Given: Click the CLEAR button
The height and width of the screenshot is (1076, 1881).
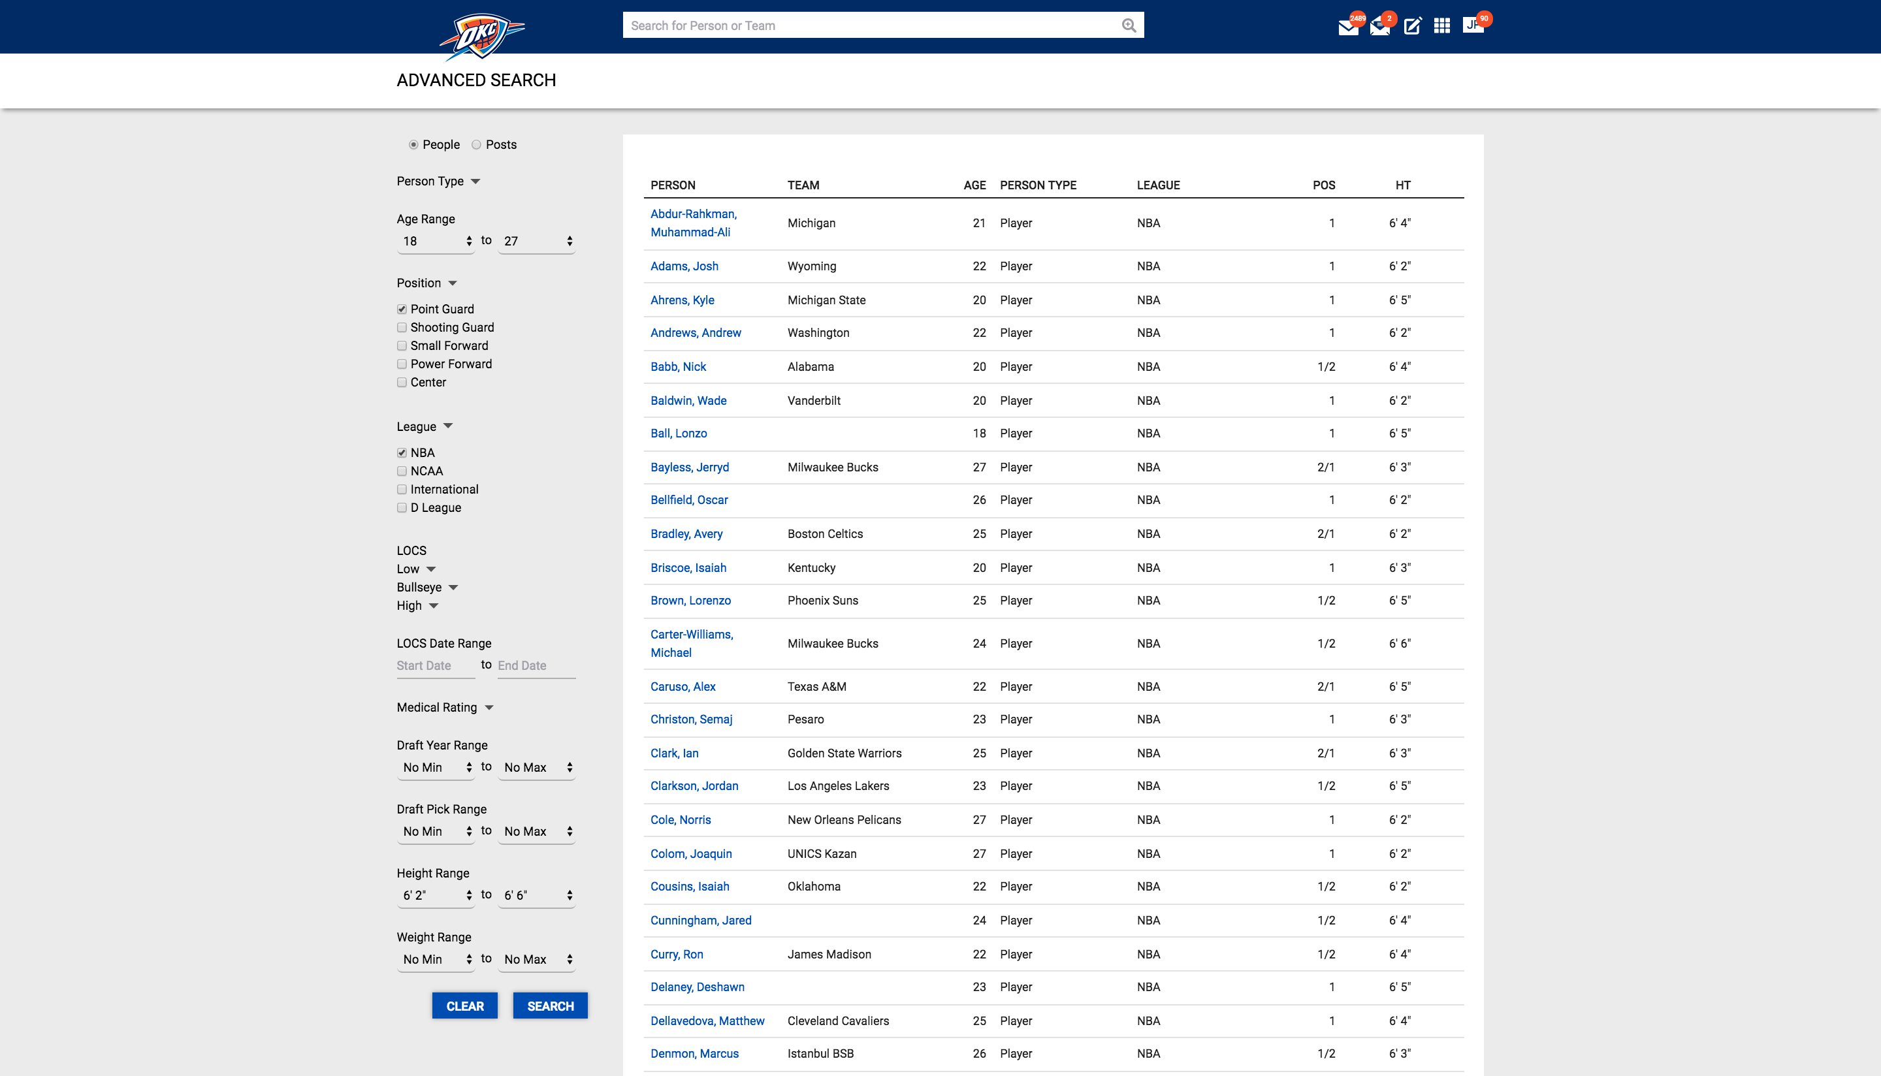Looking at the screenshot, I should (x=465, y=1005).
